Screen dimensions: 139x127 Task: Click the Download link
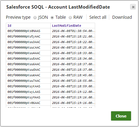coord(122,17)
